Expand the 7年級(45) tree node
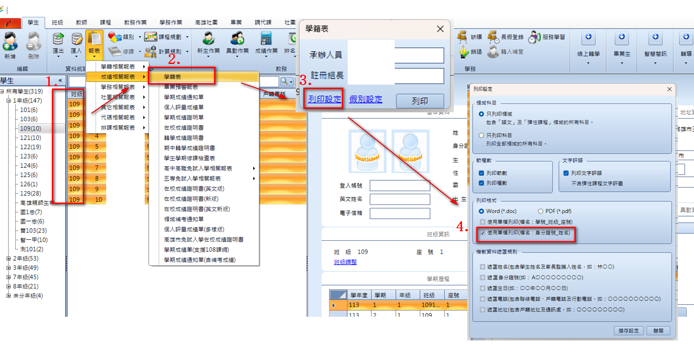The height and width of the screenshot is (344, 694). click(9, 277)
